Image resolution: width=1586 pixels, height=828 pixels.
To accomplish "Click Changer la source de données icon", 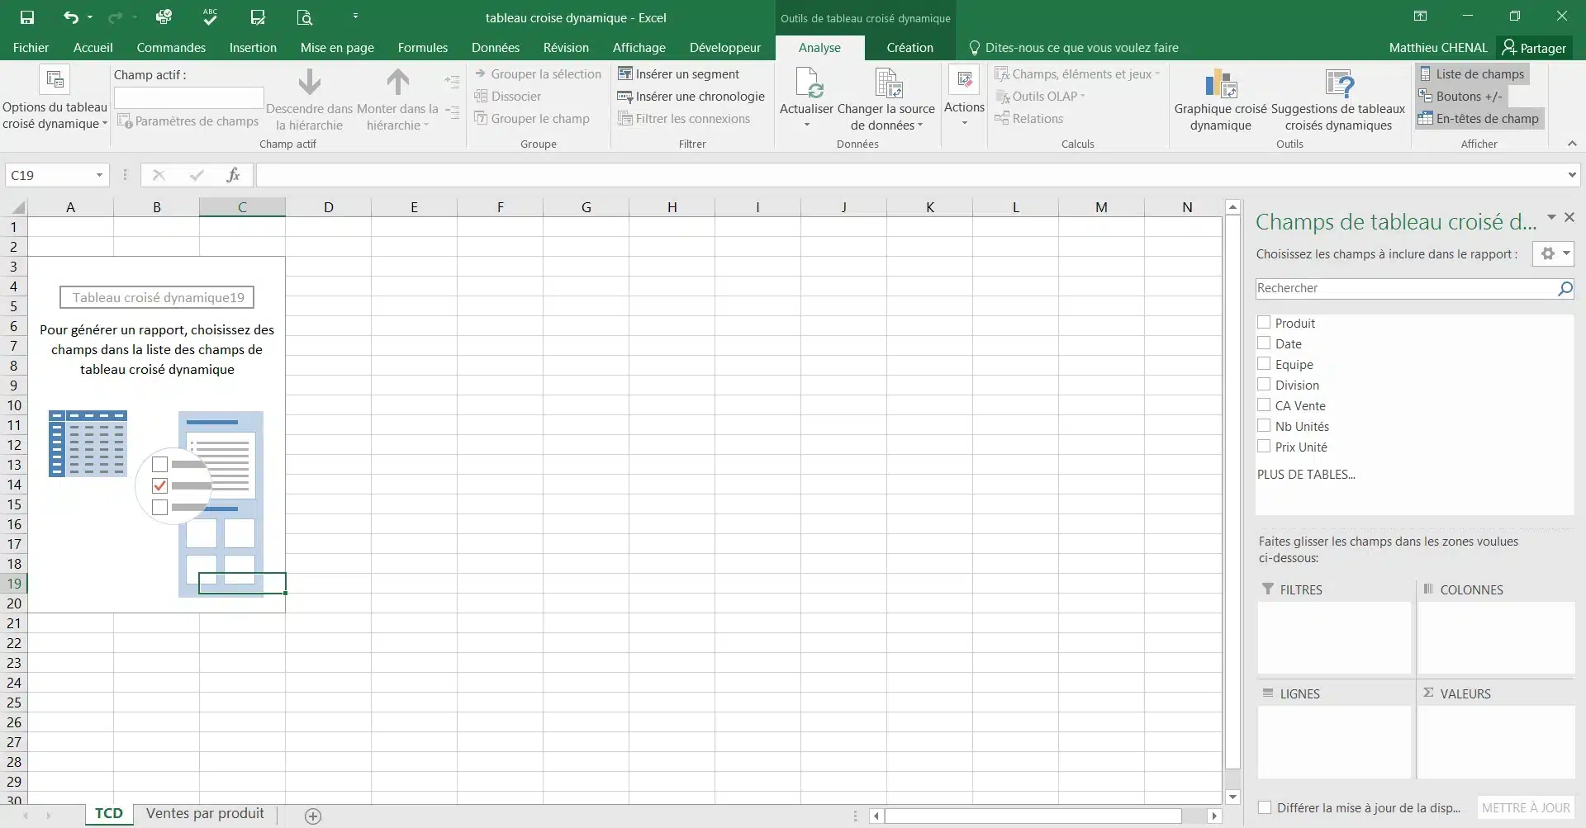I will pos(887,83).
